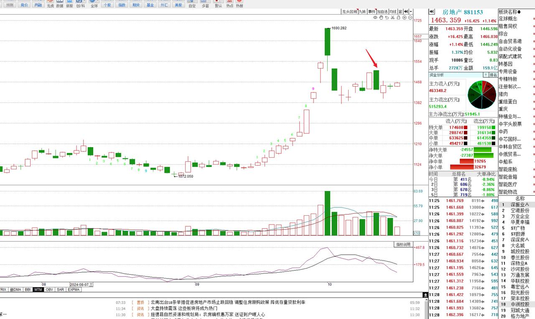The width and height of the screenshot is (535, 319).
Task: Click the 房地产 881153 title
Action: (463, 12)
